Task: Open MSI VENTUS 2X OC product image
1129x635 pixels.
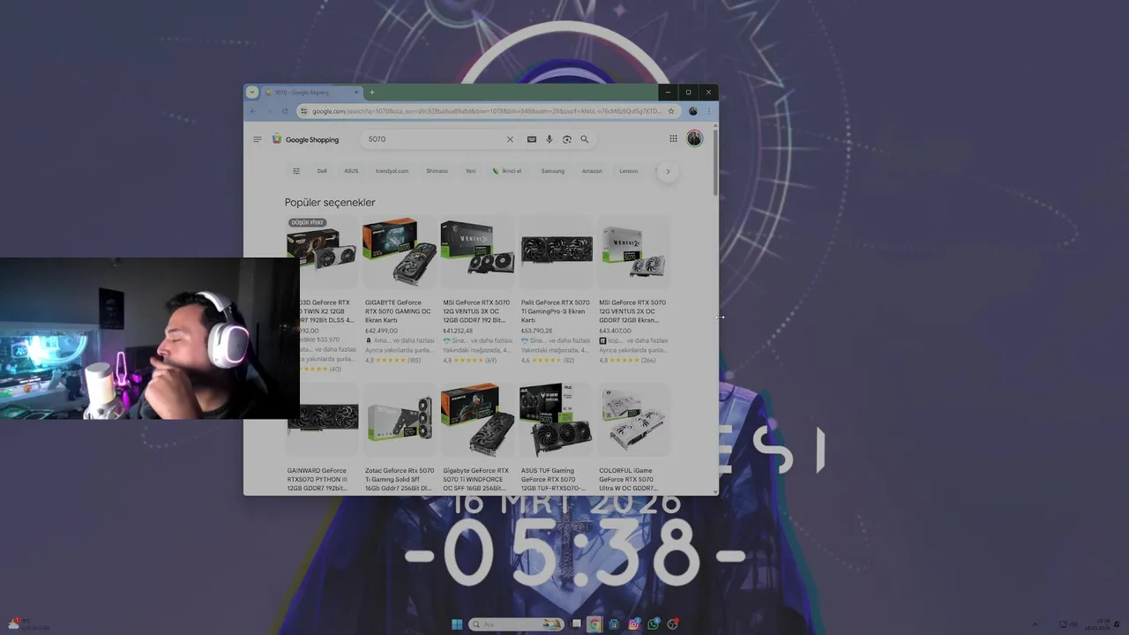Action: [x=633, y=252]
